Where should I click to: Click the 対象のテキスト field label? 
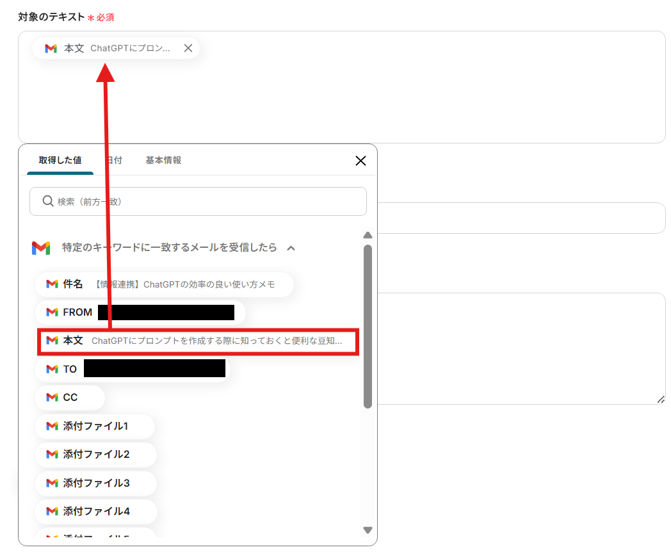[51, 17]
